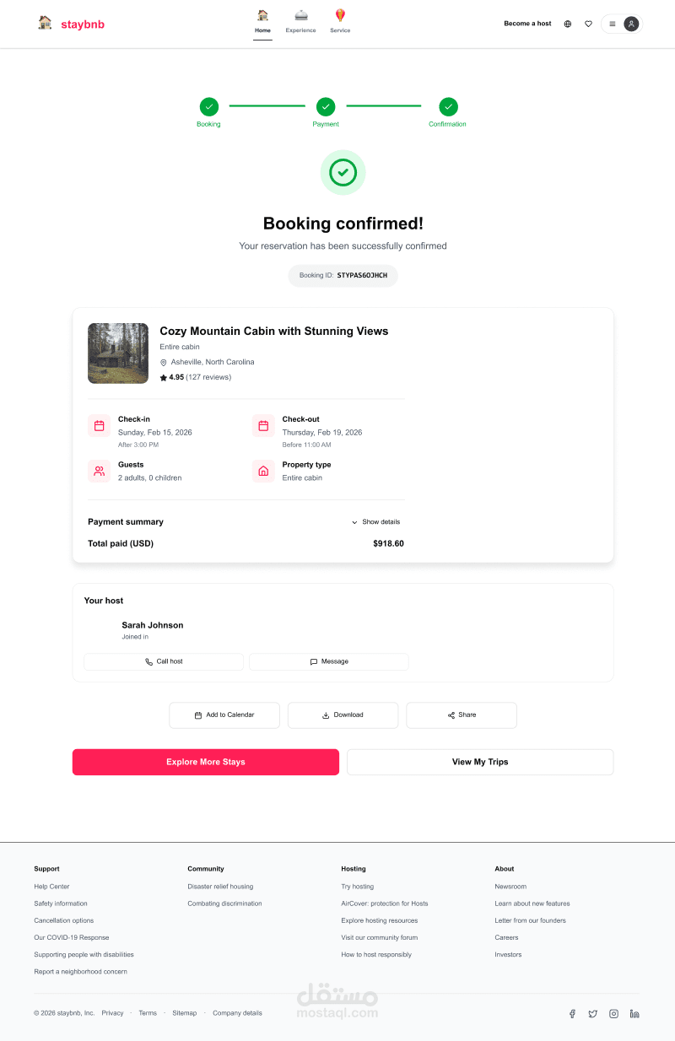Open the Help Center footer link

pyautogui.click(x=51, y=887)
